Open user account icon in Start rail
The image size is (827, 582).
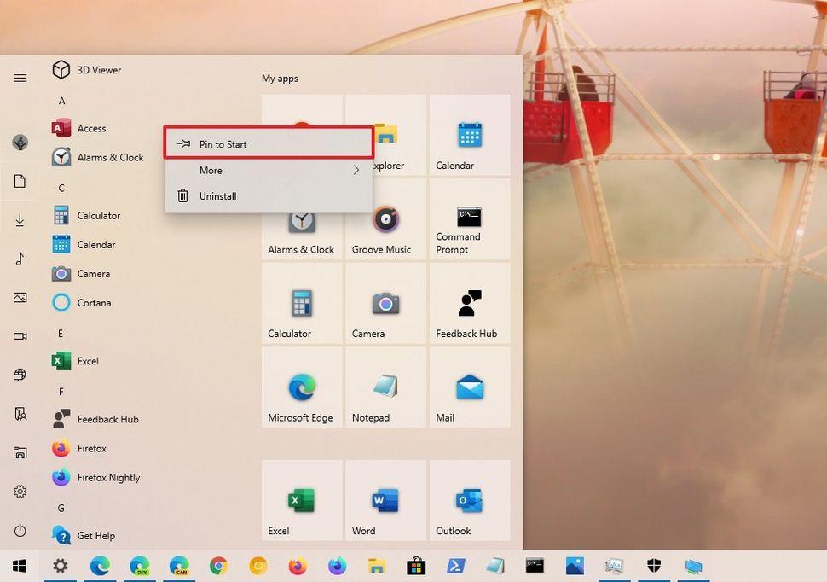20,142
